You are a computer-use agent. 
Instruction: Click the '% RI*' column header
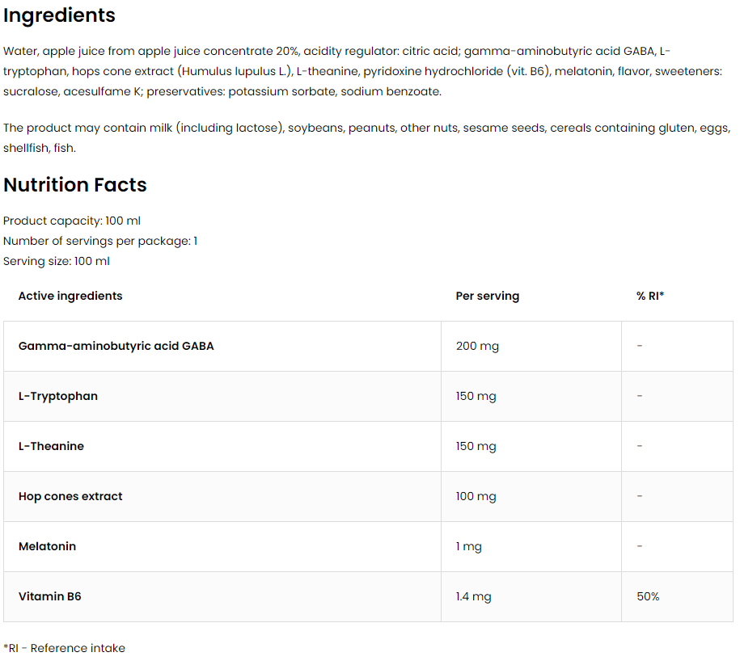(650, 296)
